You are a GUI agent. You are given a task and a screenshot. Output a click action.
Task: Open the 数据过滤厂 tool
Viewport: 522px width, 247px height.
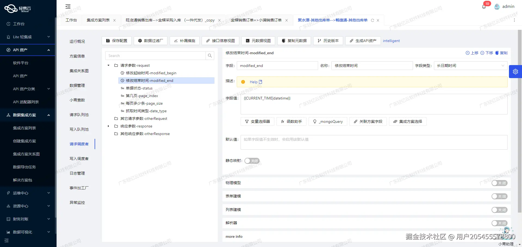150,41
